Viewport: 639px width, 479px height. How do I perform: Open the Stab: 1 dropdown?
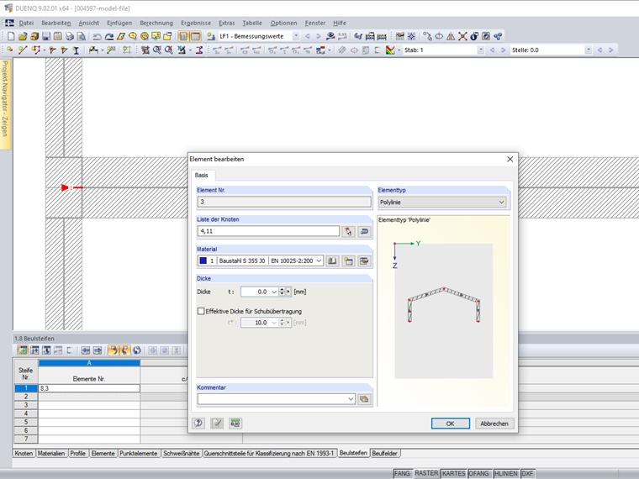[x=444, y=50]
